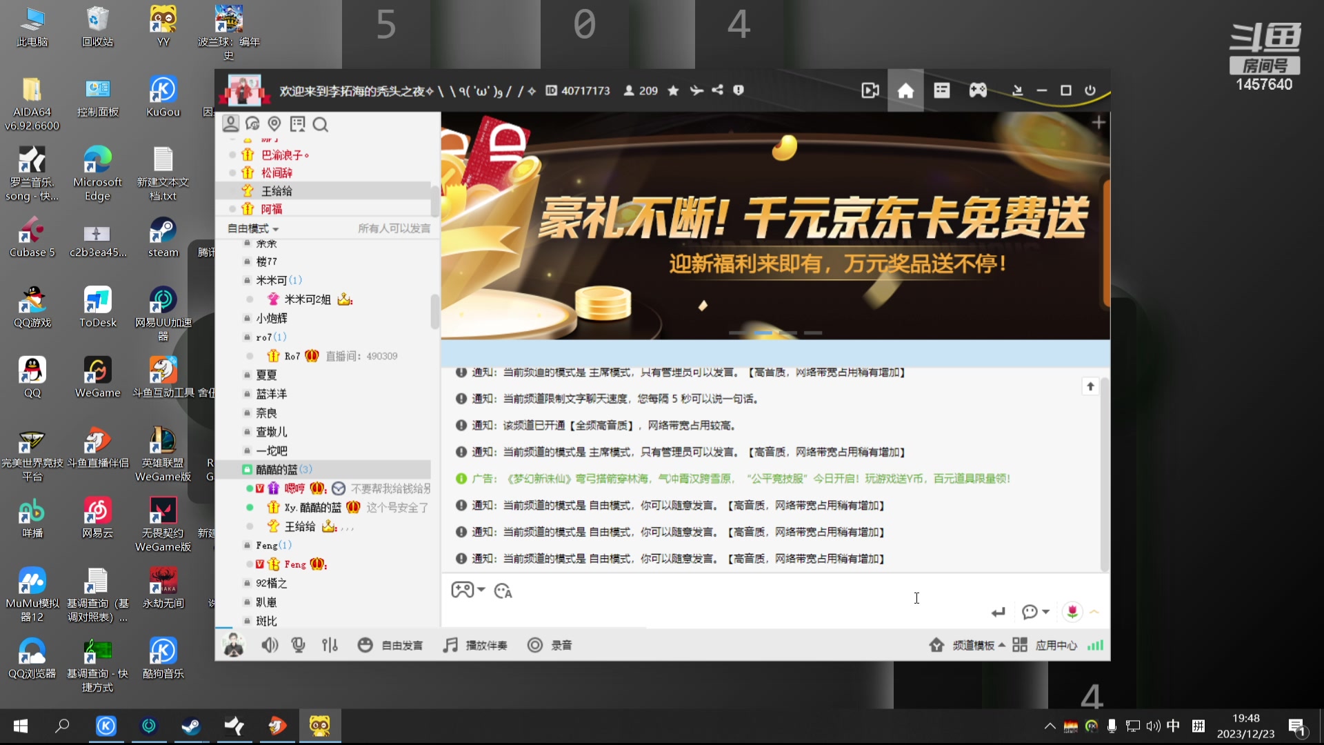Open the audio mixer sliders

[330, 645]
